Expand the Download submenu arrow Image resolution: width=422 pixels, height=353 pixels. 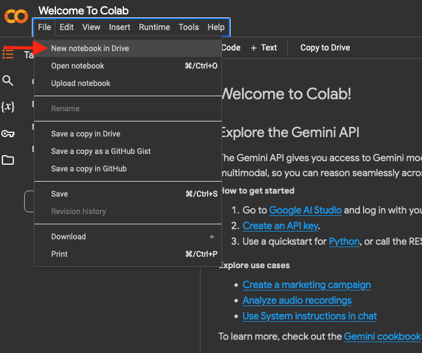212,237
